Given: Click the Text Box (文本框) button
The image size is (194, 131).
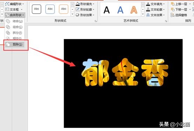Looking at the screenshot, I should (12, 9).
